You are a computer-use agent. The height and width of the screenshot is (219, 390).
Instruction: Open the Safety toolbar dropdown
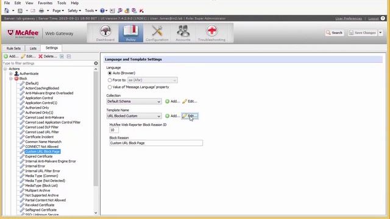coord(74,11)
